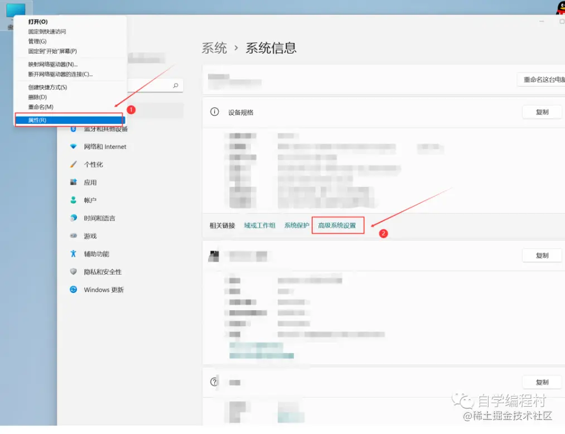Click 打开(O) in the context menu

tap(38, 22)
